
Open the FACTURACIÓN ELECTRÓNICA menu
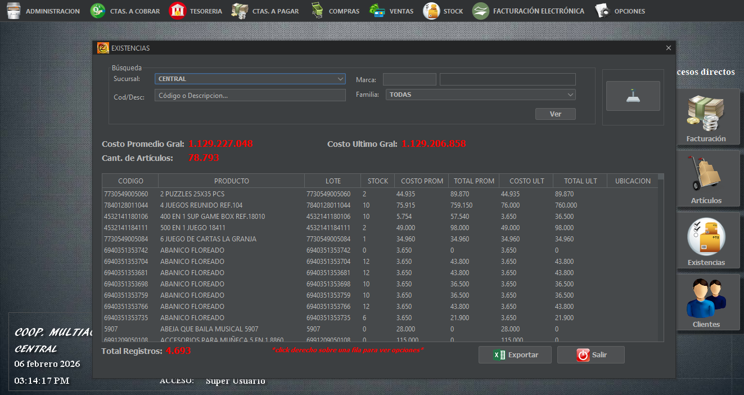(x=529, y=10)
